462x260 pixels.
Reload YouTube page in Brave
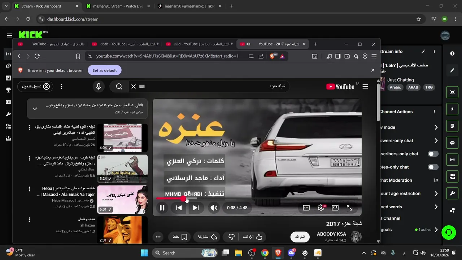tap(37, 56)
